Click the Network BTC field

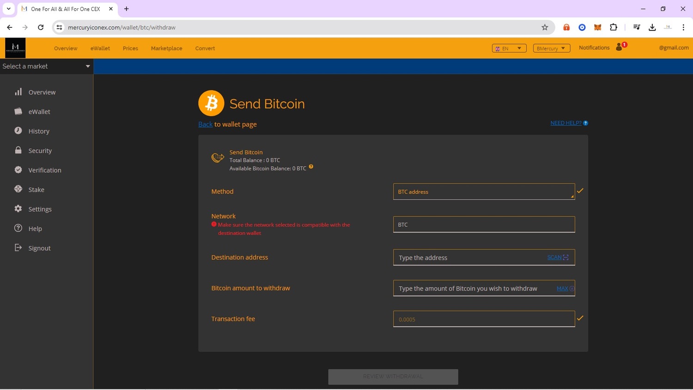pos(484,225)
